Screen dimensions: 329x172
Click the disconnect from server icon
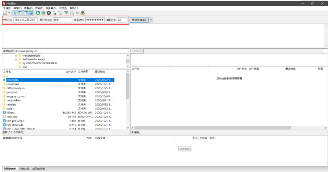[55, 13]
